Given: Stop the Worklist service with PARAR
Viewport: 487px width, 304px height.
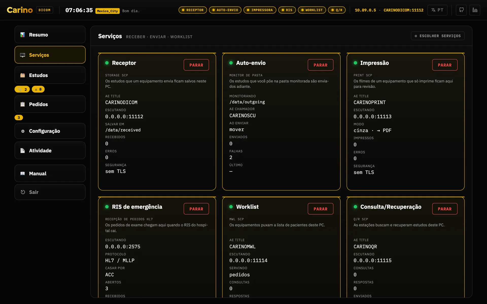Looking at the screenshot, I should (320, 209).
